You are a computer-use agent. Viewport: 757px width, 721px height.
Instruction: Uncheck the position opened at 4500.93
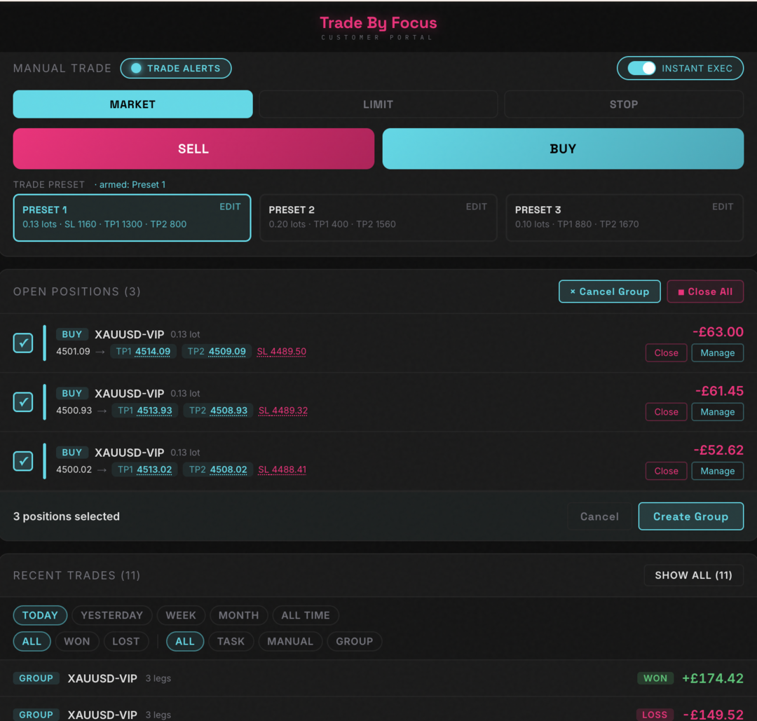(23, 402)
